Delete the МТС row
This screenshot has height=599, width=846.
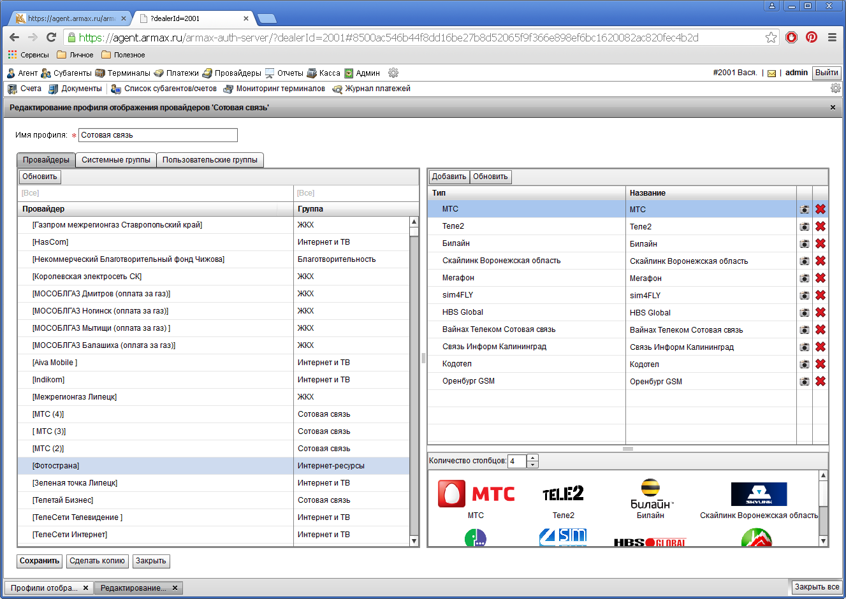pyautogui.click(x=820, y=209)
